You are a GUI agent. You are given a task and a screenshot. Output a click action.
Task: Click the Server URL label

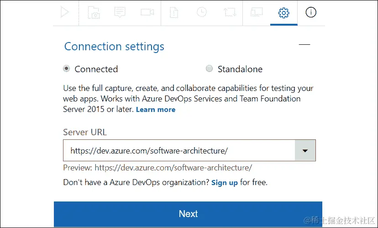click(x=85, y=132)
